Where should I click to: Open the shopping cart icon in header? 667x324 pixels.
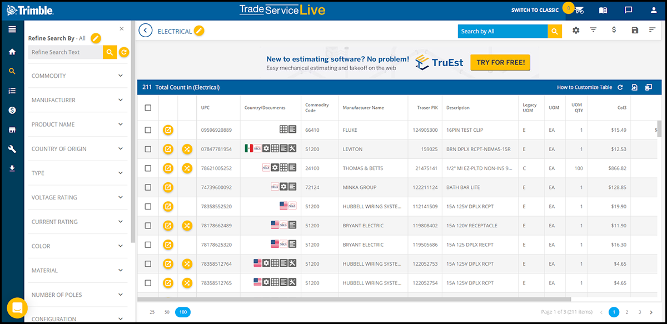tap(579, 10)
